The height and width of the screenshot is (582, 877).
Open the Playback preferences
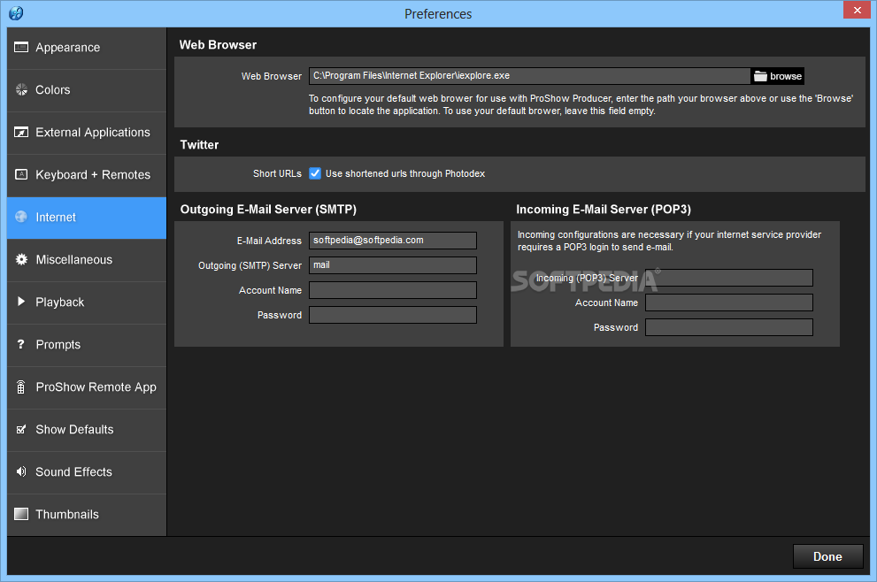coord(87,302)
